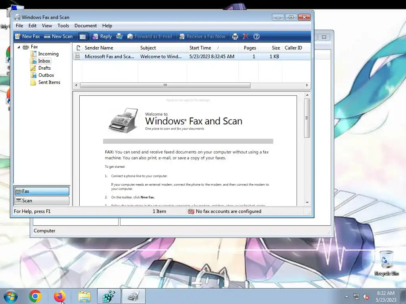
Task: Click the message list horizontal scrollbar thumb
Action: click(165, 85)
